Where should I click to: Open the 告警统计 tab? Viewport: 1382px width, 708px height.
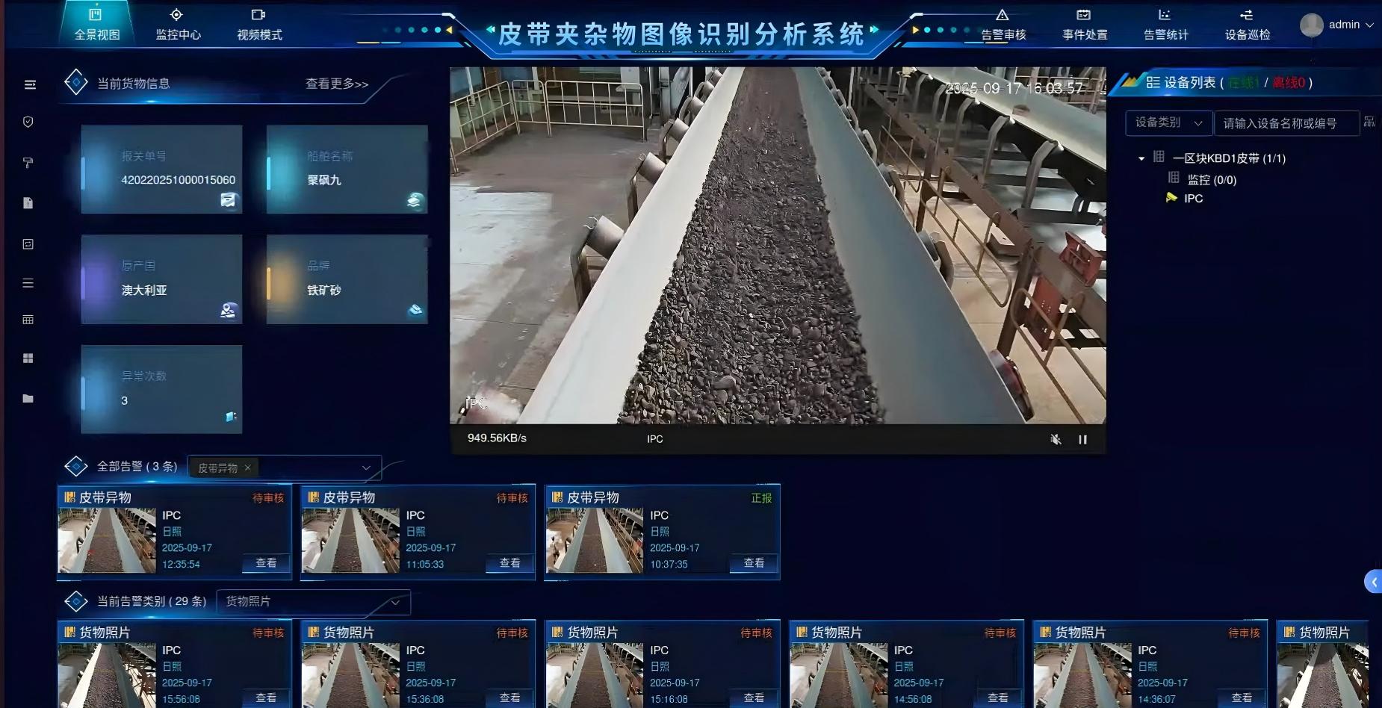(x=1165, y=25)
